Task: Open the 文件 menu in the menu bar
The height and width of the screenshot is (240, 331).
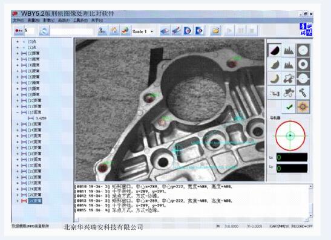Action: coord(19,21)
